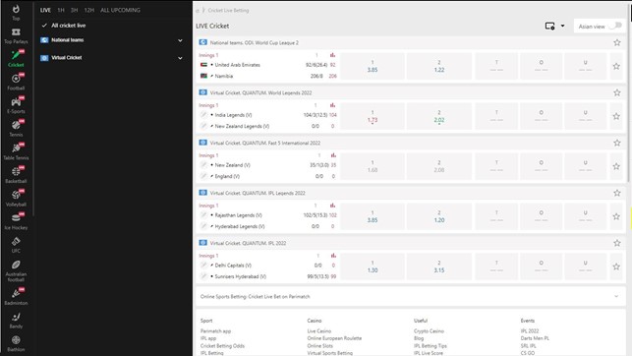Screen dimensions: 632x356
Task: Open Top Parlays in sidebar
Action: pos(16,35)
